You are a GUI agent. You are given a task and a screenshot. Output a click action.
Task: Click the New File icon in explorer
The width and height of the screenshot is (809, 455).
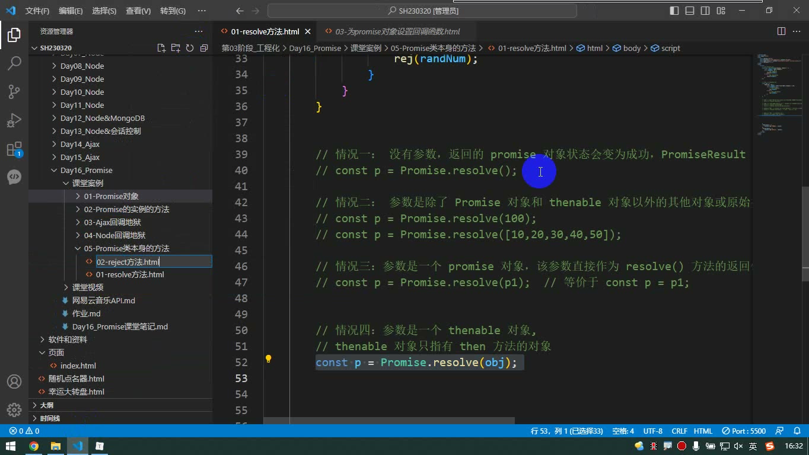[x=161, y=48]
